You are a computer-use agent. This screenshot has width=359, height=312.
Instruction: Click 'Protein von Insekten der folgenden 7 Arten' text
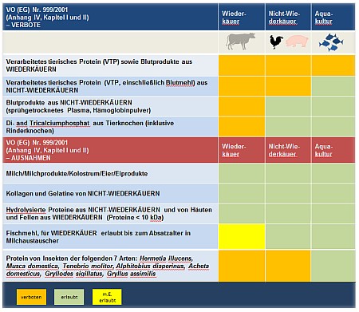click(108, 266)
